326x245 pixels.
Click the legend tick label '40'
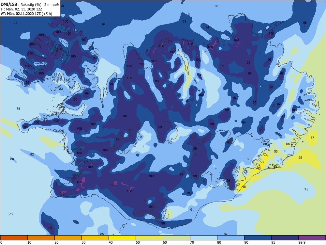(111, 242)
